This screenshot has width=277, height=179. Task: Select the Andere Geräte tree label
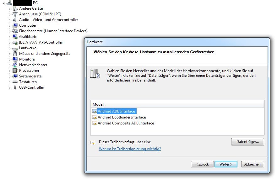click(31, 8)
